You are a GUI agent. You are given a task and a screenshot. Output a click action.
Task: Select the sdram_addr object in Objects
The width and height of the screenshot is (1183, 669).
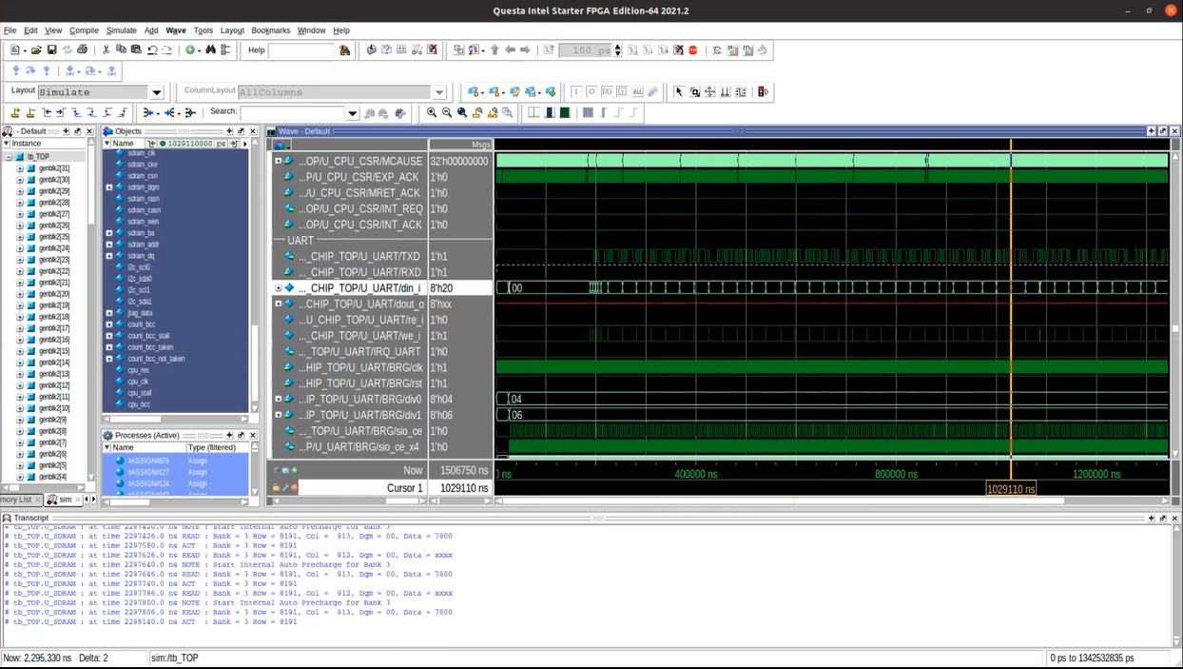[x=143, y=245]
